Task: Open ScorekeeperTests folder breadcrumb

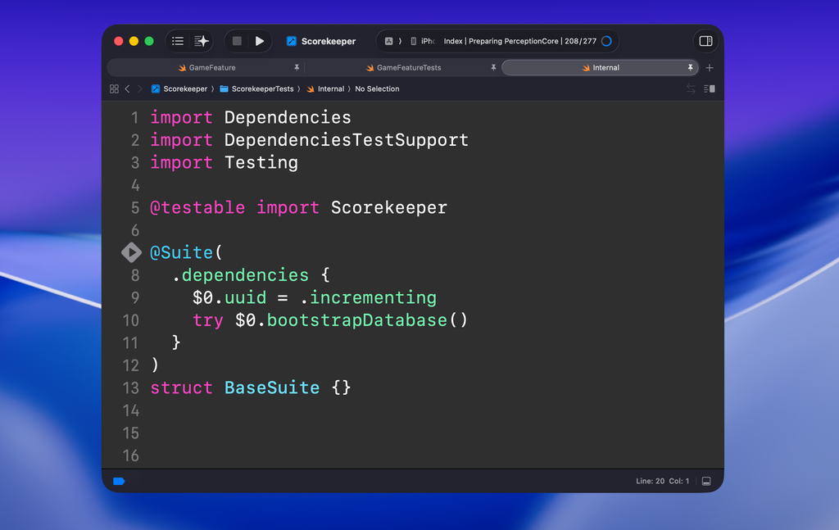Action: click(261, 88)
